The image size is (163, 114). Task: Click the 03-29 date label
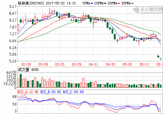pos(76,64)
